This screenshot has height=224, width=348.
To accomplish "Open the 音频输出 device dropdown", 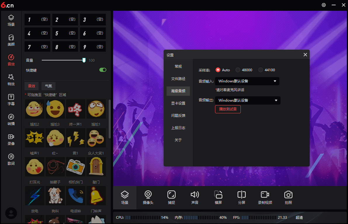I will 248,100.
